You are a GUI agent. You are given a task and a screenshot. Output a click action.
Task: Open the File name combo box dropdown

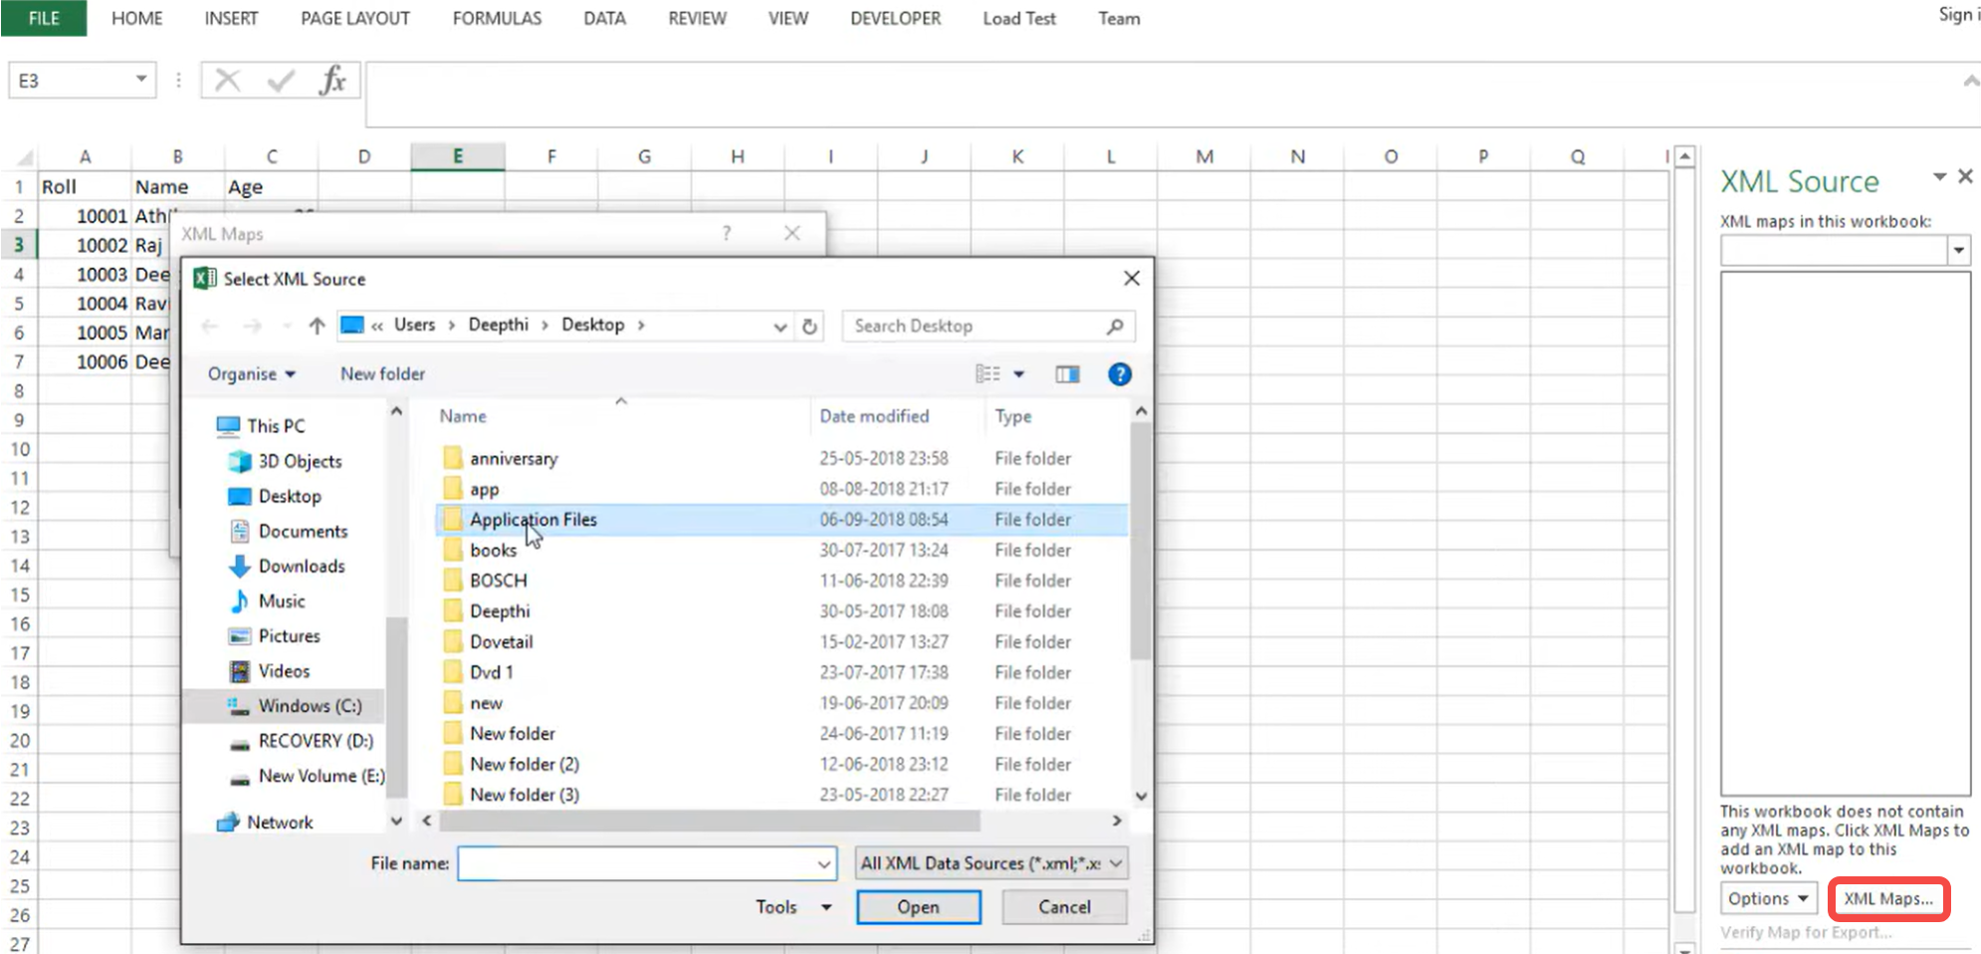coord(824,863)
